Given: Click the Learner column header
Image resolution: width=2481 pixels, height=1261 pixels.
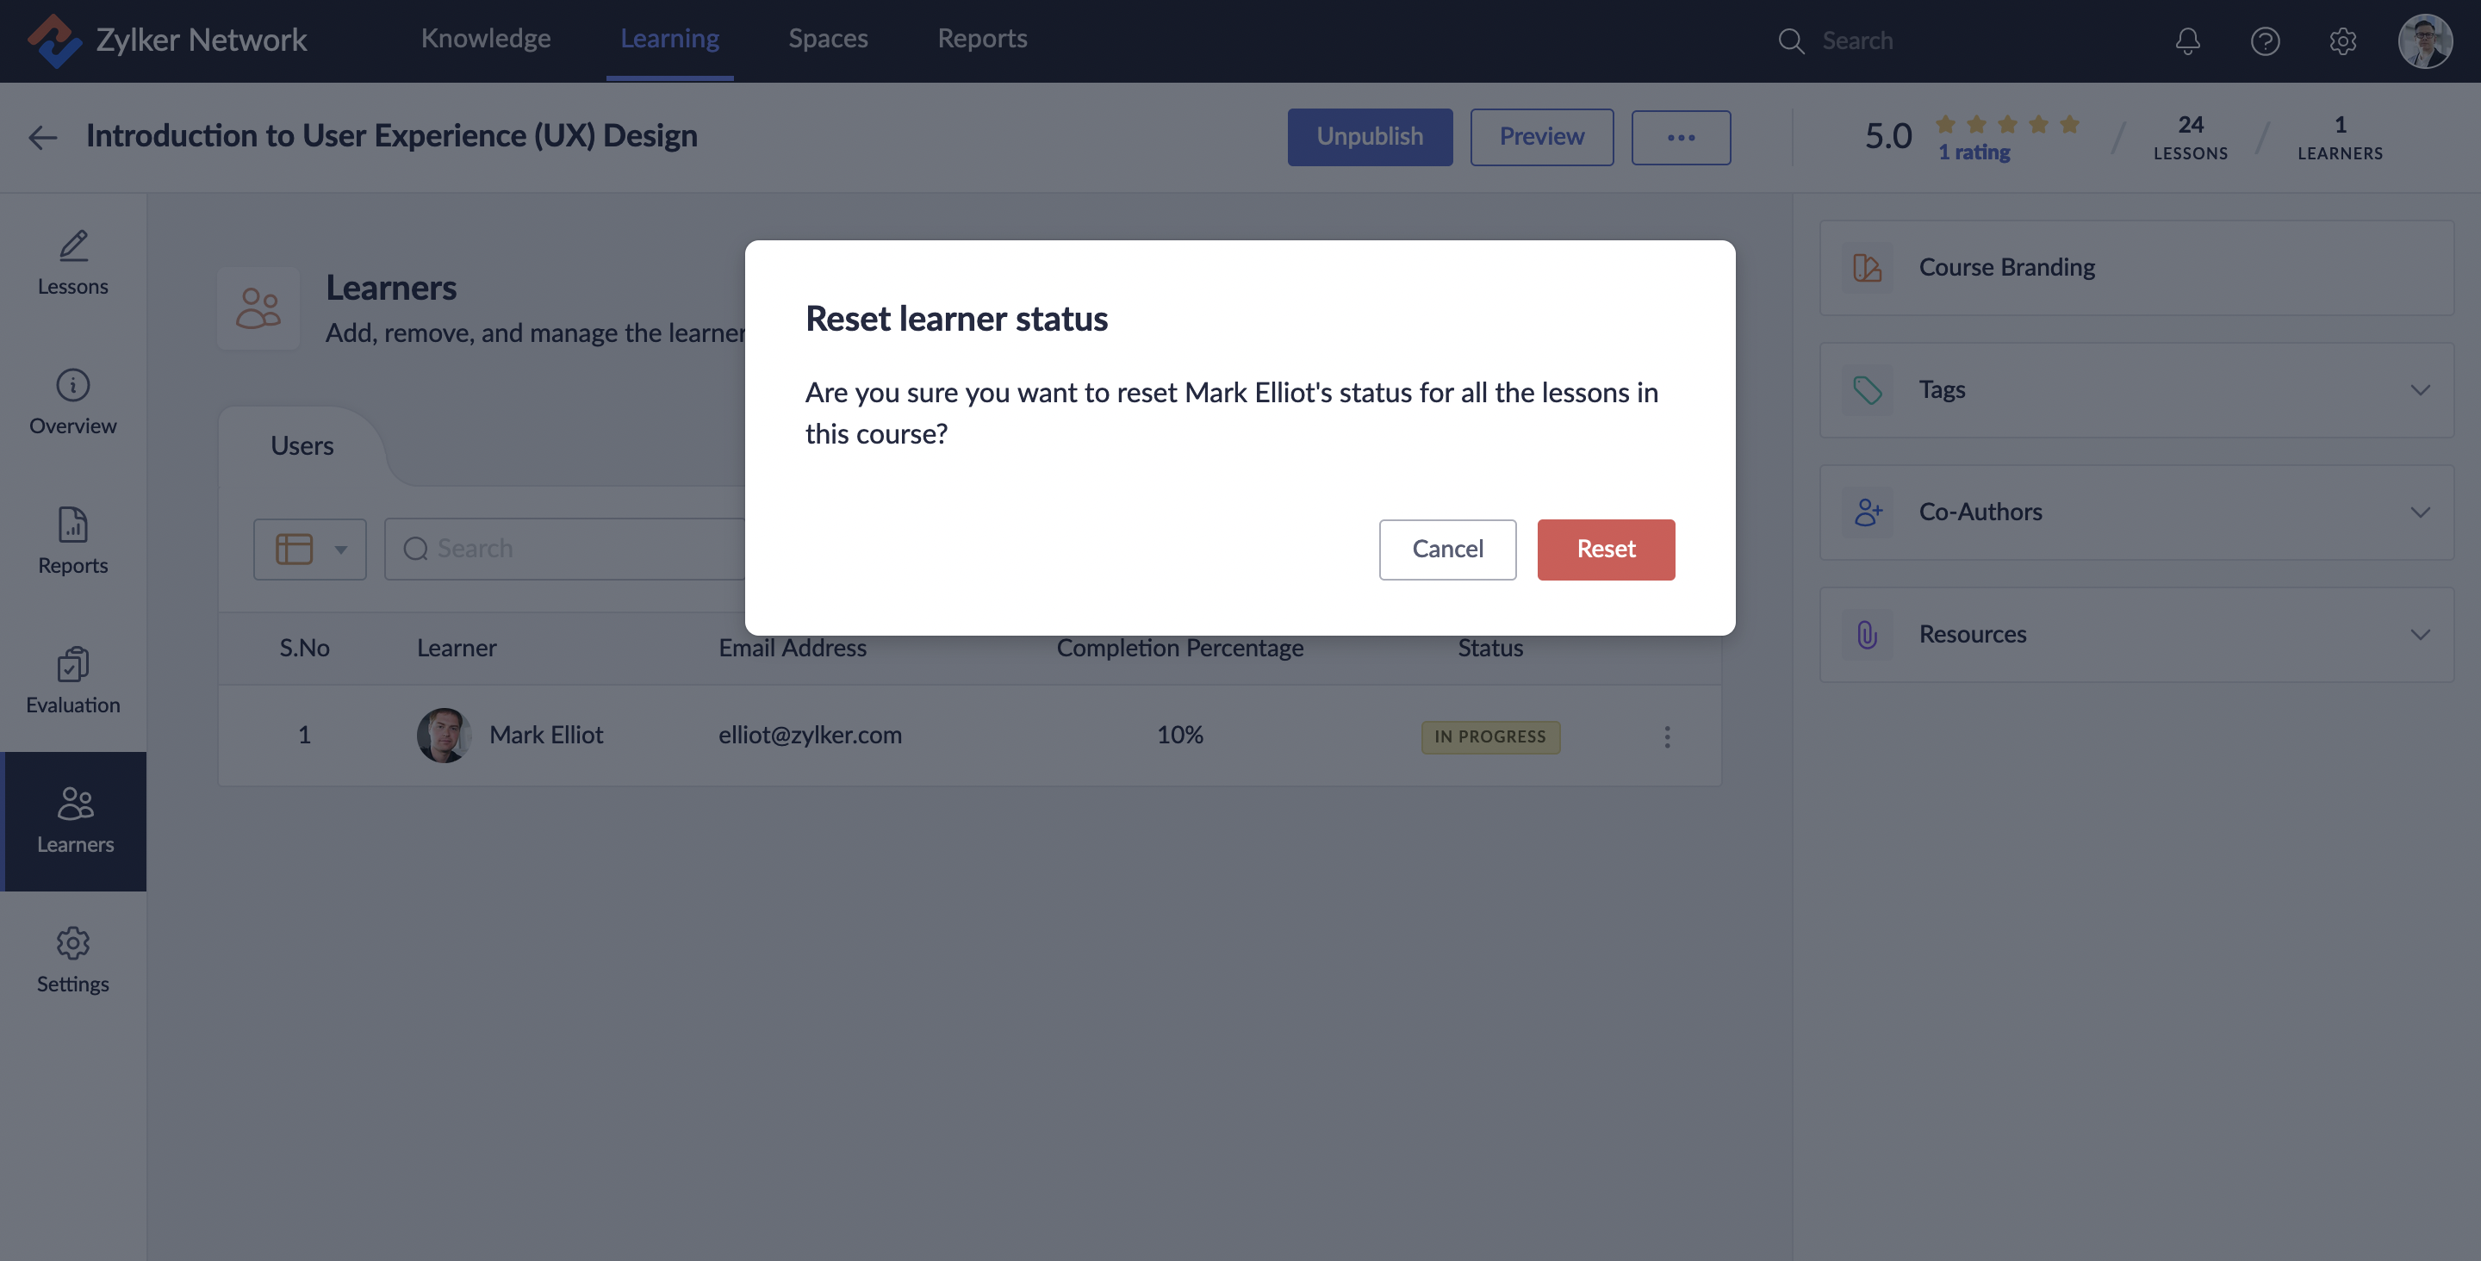Looking at the screenshot, I should [457, 649].
